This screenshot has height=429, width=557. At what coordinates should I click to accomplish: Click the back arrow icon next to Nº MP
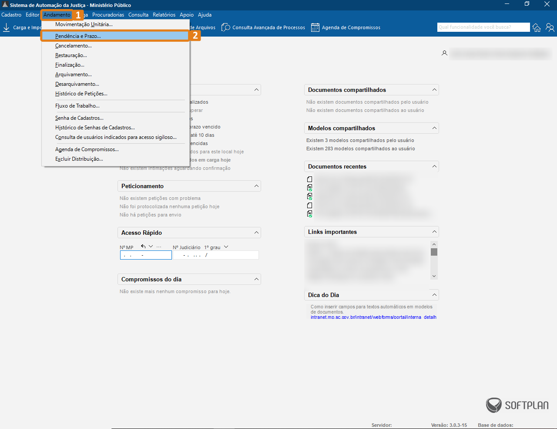[x=143, y=247]
